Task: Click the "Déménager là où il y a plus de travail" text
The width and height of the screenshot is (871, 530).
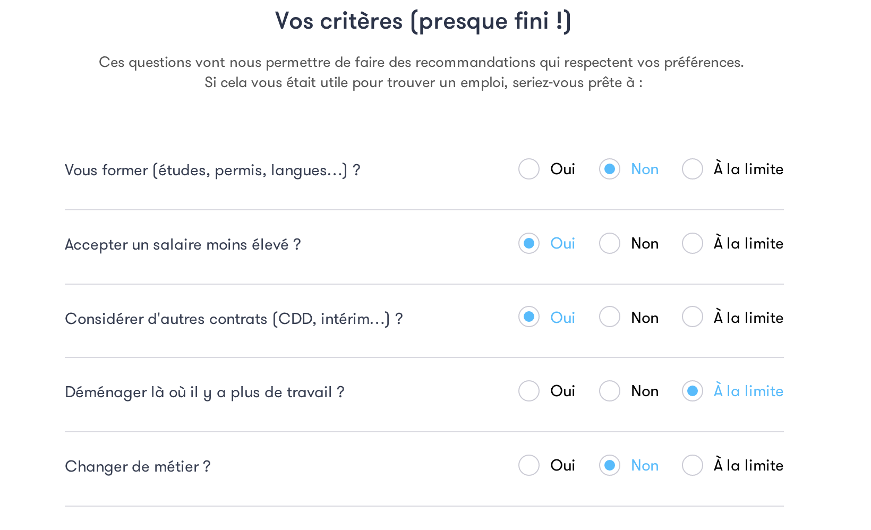Action: [204, 392]
